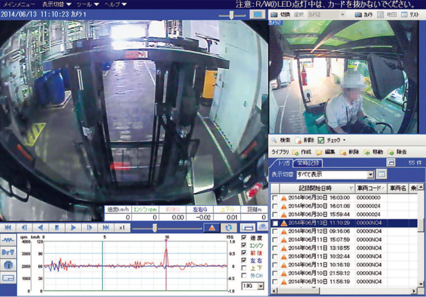
Task: Click the 移動 move icon
Action: [372, 152]
